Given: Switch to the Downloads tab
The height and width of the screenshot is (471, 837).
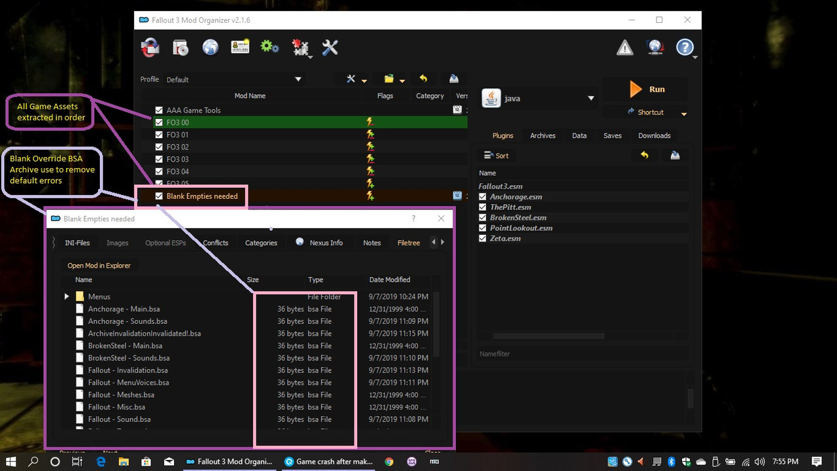Looking at the screenshot, I should [x=655, y=135].
